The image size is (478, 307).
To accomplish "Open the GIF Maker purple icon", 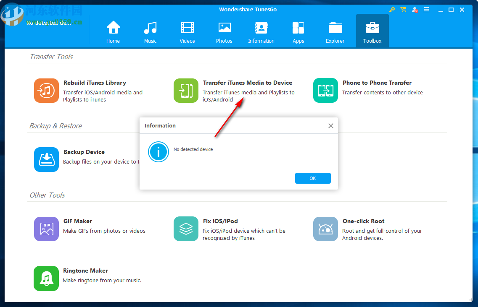I will [x=46, y=229].
